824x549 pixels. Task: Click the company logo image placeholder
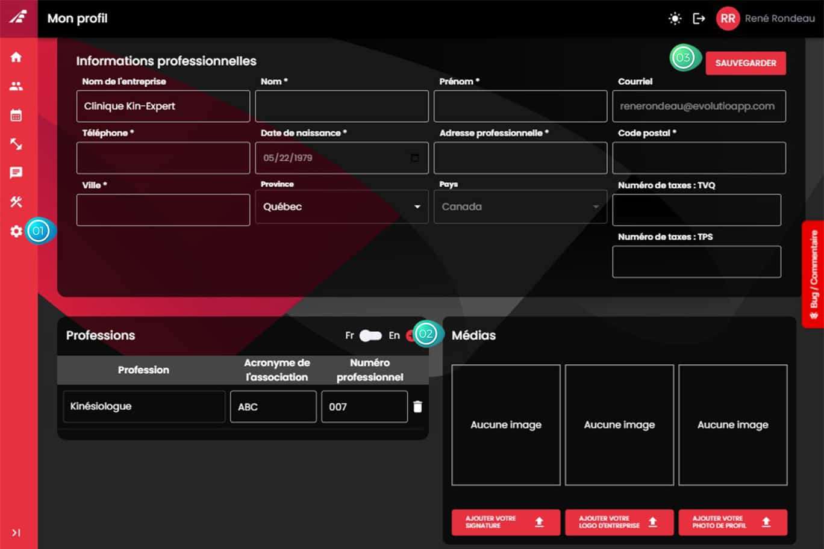click(x=619, y=424)
